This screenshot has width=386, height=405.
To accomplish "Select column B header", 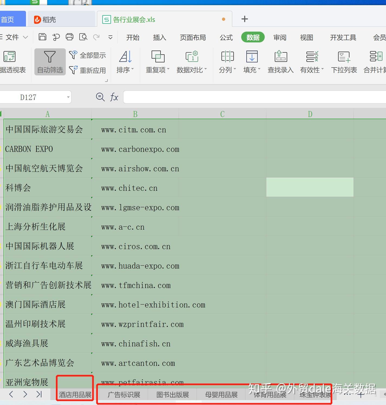I will coord(135,114).
